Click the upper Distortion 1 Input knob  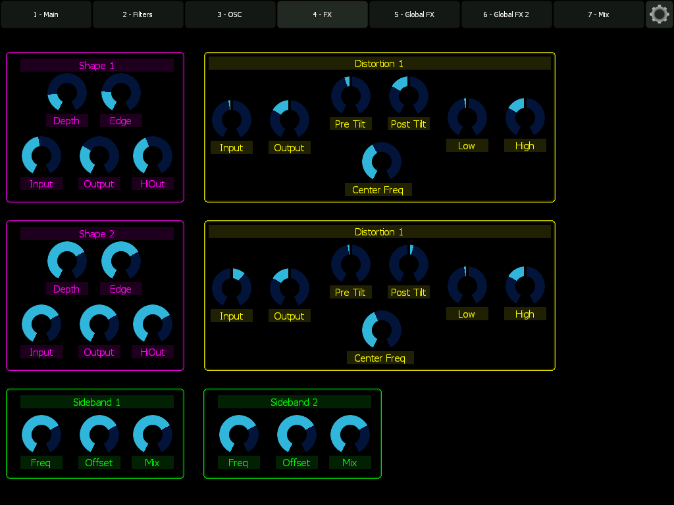point(232,120)
